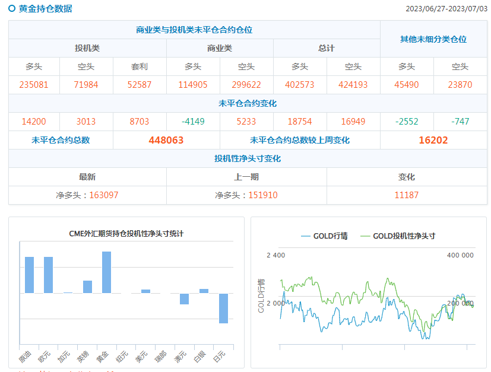Select the 原油 bar in the CME chart
This screenshot has width=491, height=372.
[x=29, y=275]
